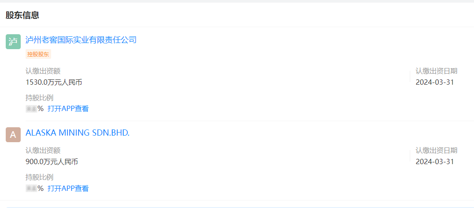Open 泸州老窖国际实业有限责任公司 company link
The image size is (474, 208).
pos(81,40)
